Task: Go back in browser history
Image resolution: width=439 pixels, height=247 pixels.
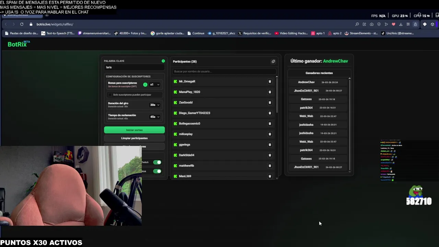Action: (x=5, y=24)
